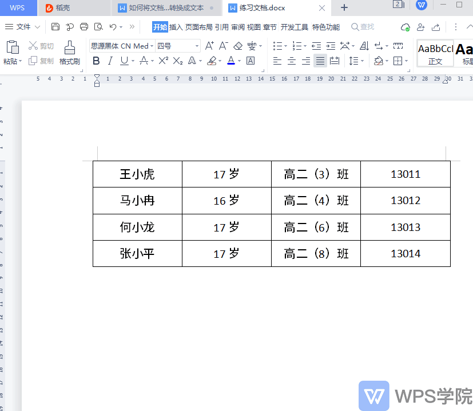Image resolution: width=473 pixels, height=411 pixels.
Task: Click the 查找 search box
Action: click(x=363, y=27)
